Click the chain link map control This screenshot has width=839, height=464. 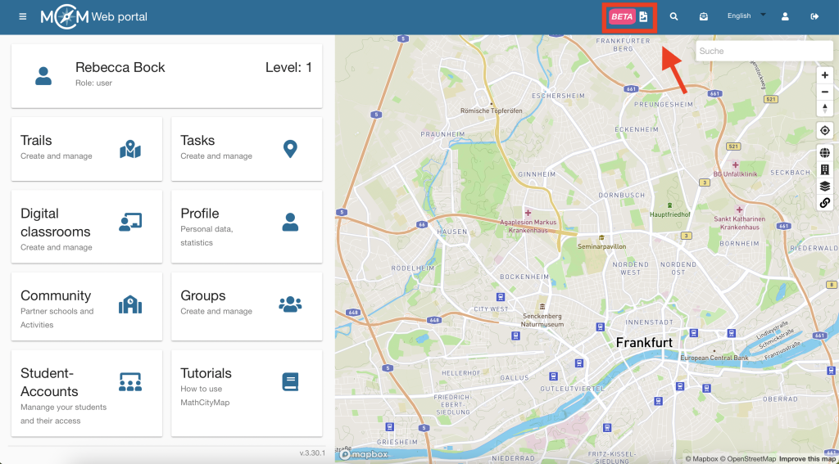(x=824, y=202)
